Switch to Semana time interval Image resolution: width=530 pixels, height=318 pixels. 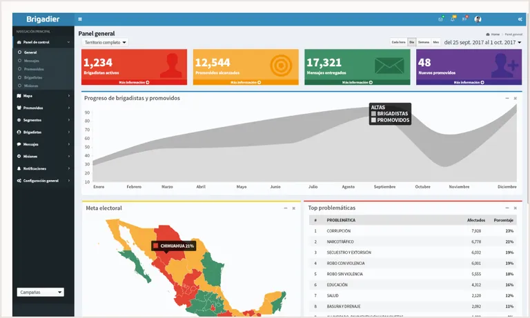tap(424, 42)
